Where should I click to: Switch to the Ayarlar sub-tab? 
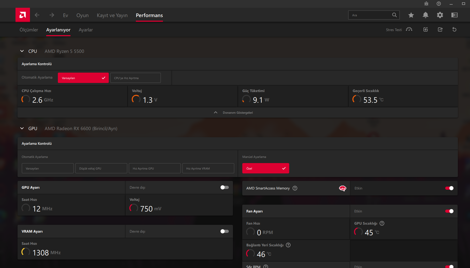click(x=86, y=30)
